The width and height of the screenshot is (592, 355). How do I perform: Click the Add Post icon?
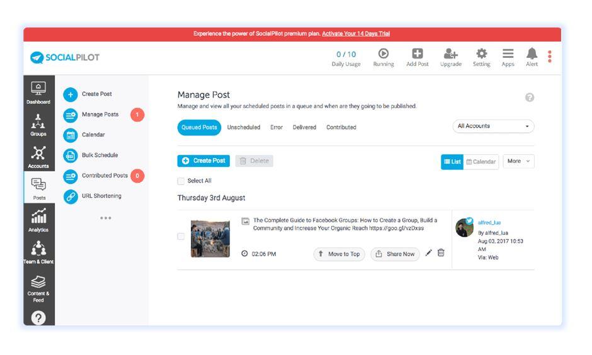coord(417,56)
